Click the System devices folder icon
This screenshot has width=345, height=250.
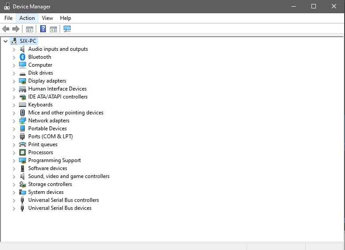point(23,192)
